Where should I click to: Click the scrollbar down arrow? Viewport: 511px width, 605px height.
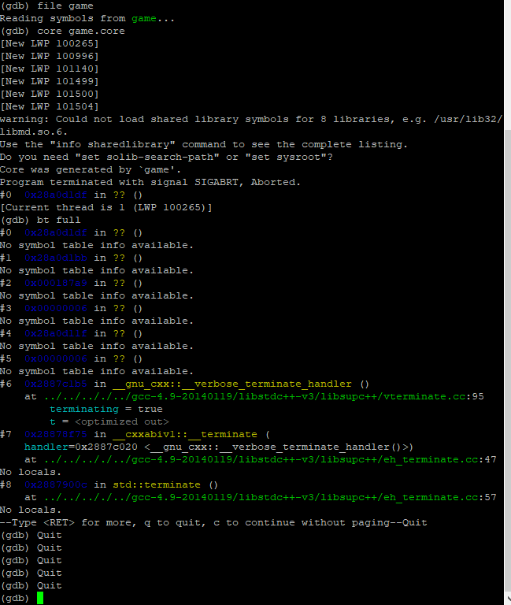(x=508, y=599)
